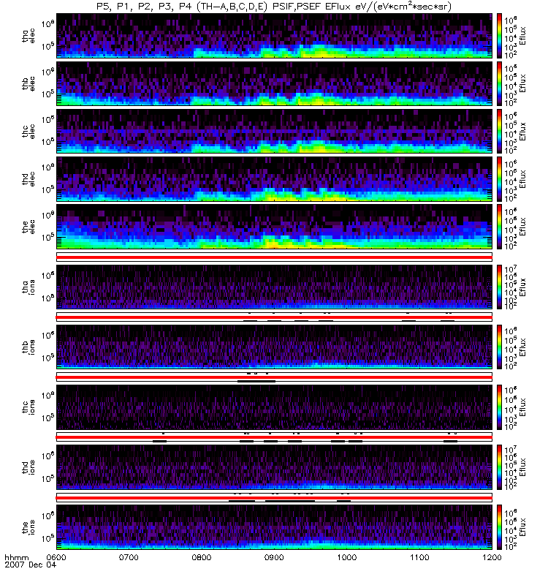Image resolution: width=548 pixels, height=585 pixels.
Task: Click the thd elec spectrogram panel
Action: coord(275,179)
